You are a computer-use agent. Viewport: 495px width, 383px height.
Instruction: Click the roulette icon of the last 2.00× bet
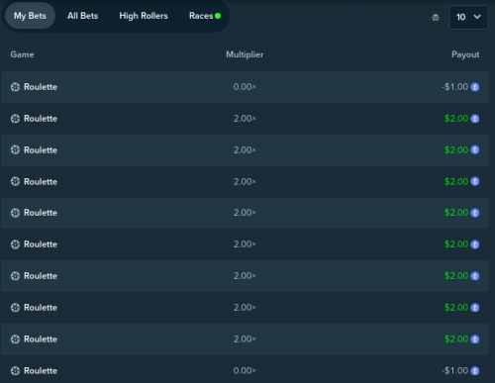point(15,339)
